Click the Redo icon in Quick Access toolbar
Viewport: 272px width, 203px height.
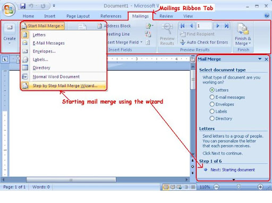pyautogui.click(x=43, y=6)
